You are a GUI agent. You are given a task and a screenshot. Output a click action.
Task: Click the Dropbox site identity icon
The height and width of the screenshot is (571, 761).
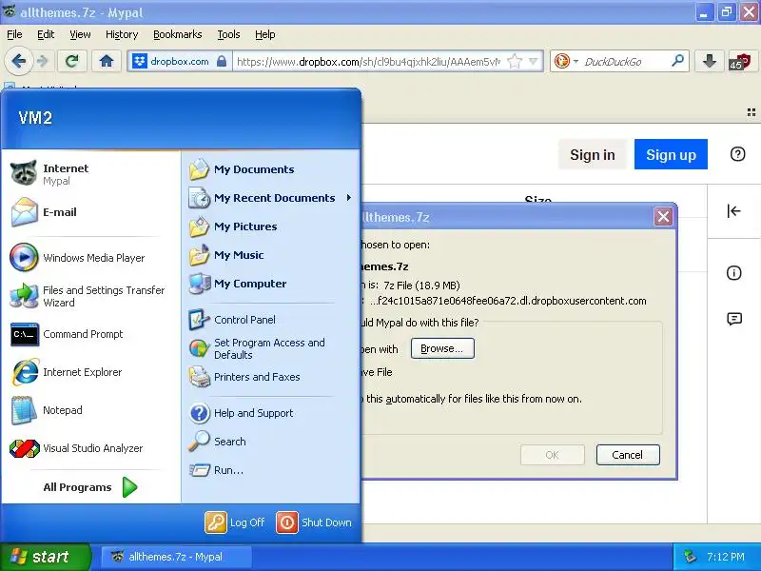140,61
